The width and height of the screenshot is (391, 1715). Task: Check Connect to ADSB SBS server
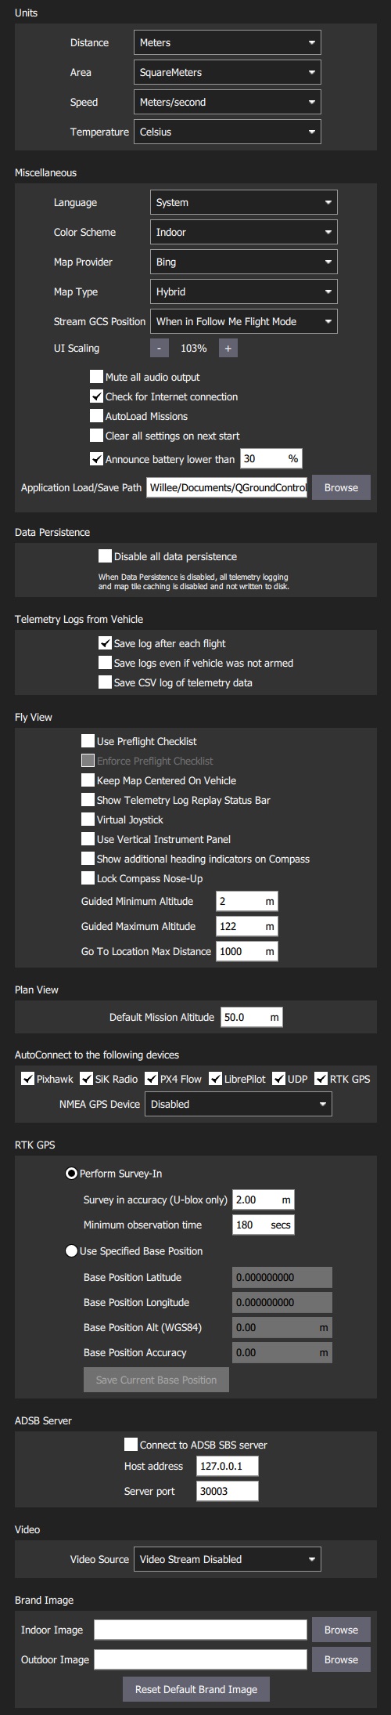[131, 1445]
